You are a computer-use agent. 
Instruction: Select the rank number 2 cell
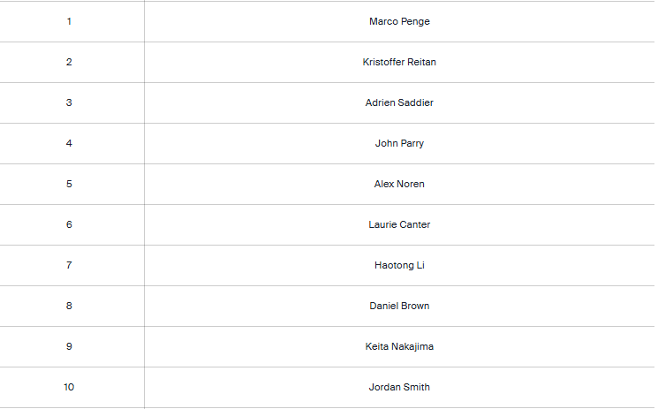tap(69, 62)
